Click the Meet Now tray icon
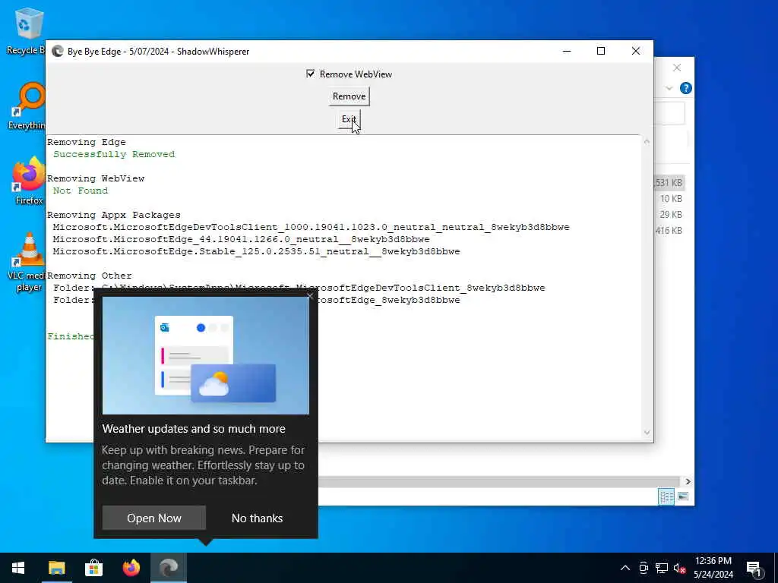 [x=644, y=568]
